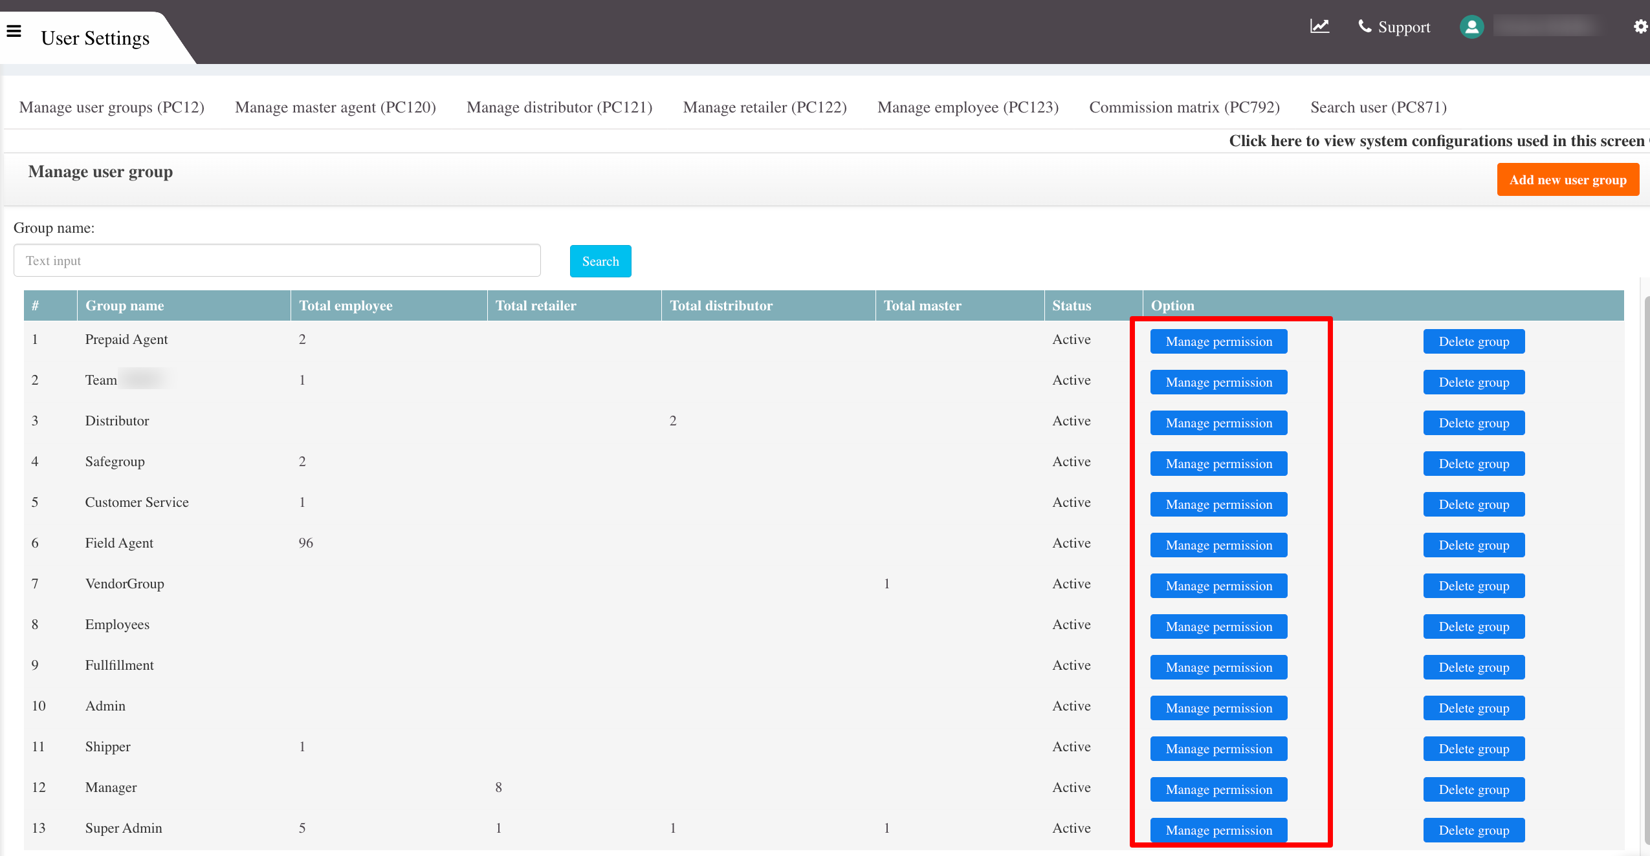Image resolution: width=1650 pixels, height=856 pixels.
Task: Manage permission for Field Agent group
Action: pyautogui.click(x=1219, y=545)
